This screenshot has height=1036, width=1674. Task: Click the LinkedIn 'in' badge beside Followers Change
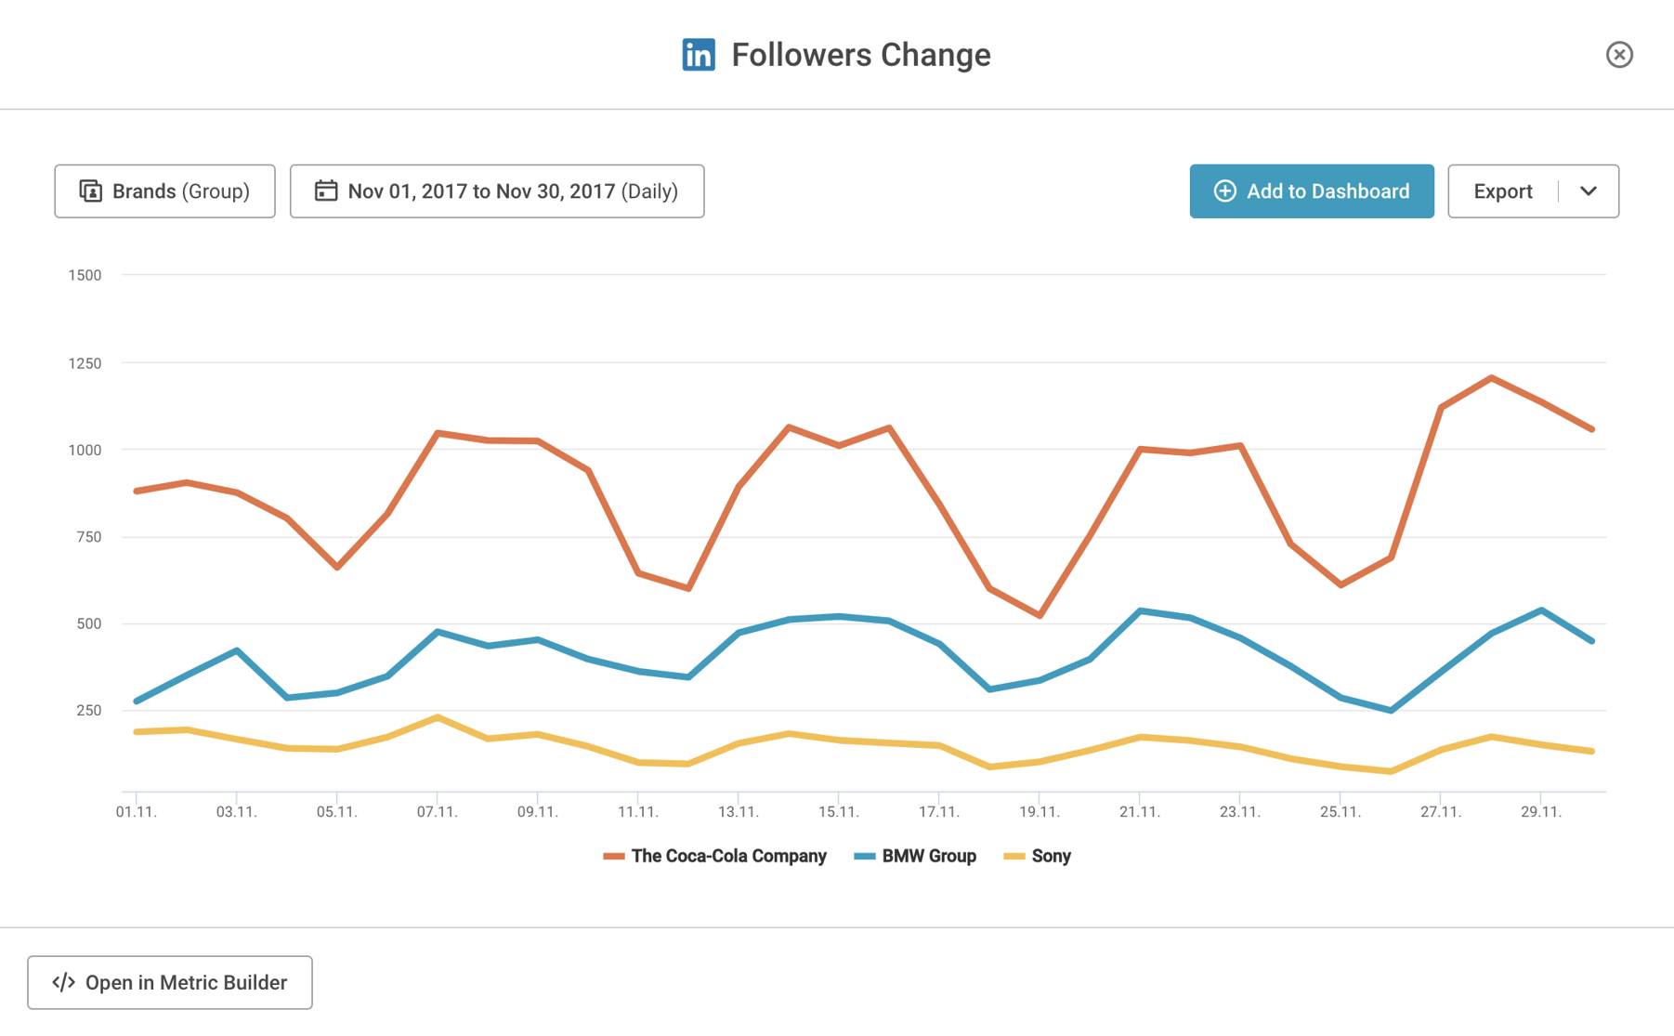point(699,55)
